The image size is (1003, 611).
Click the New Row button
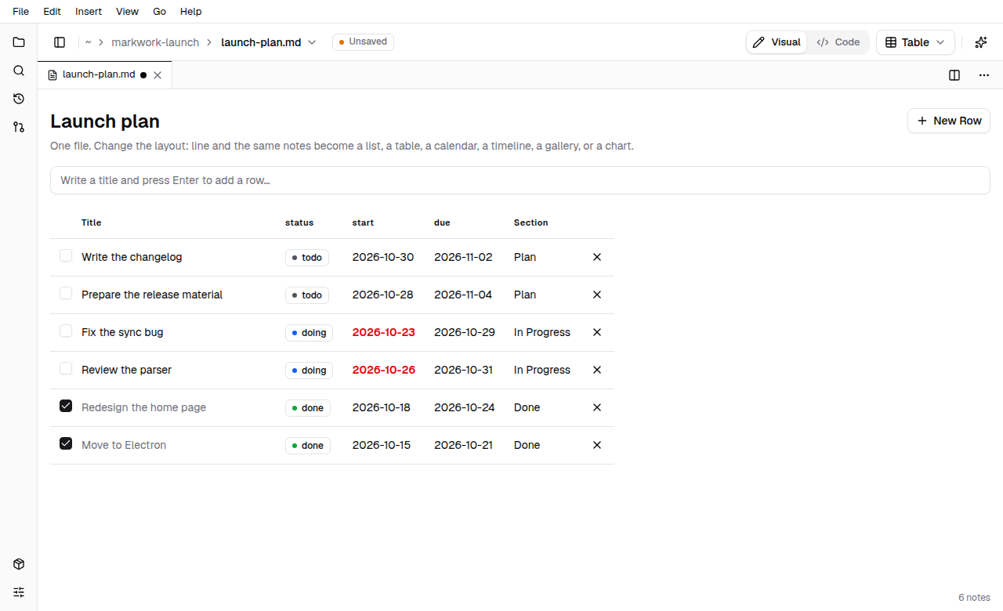(x=949, y=121)
